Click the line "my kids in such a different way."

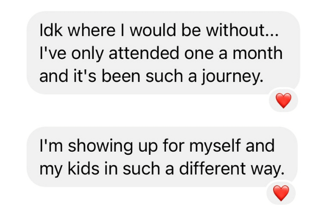pos(161,169)
